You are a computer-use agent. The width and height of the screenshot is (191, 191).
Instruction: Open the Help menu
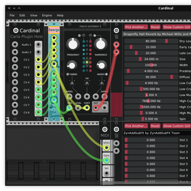point(60,15)
